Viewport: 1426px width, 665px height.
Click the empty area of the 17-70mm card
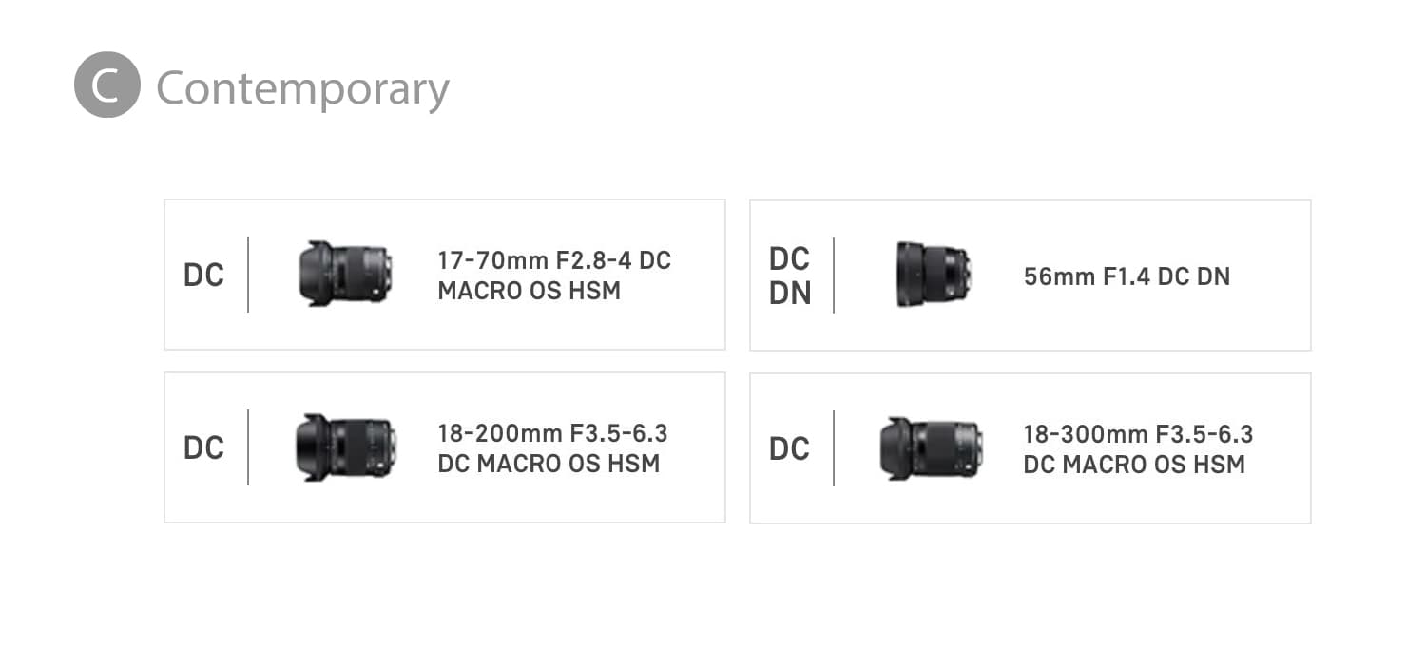coord(445,326)
